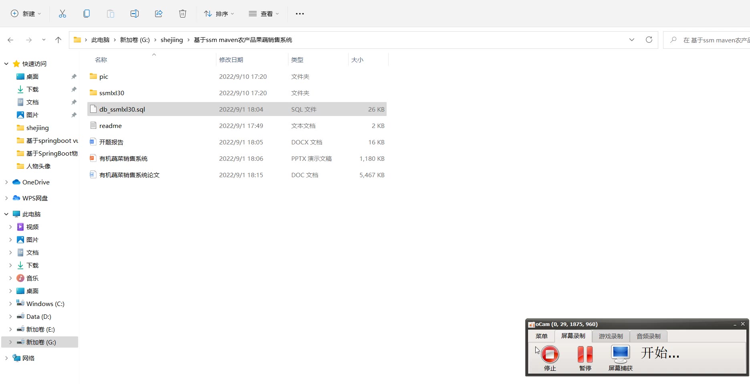The height and width of the screenshot is (384, 750).
Task: Click shejiing in the address breadcrumb
Action: click(172, 40)
